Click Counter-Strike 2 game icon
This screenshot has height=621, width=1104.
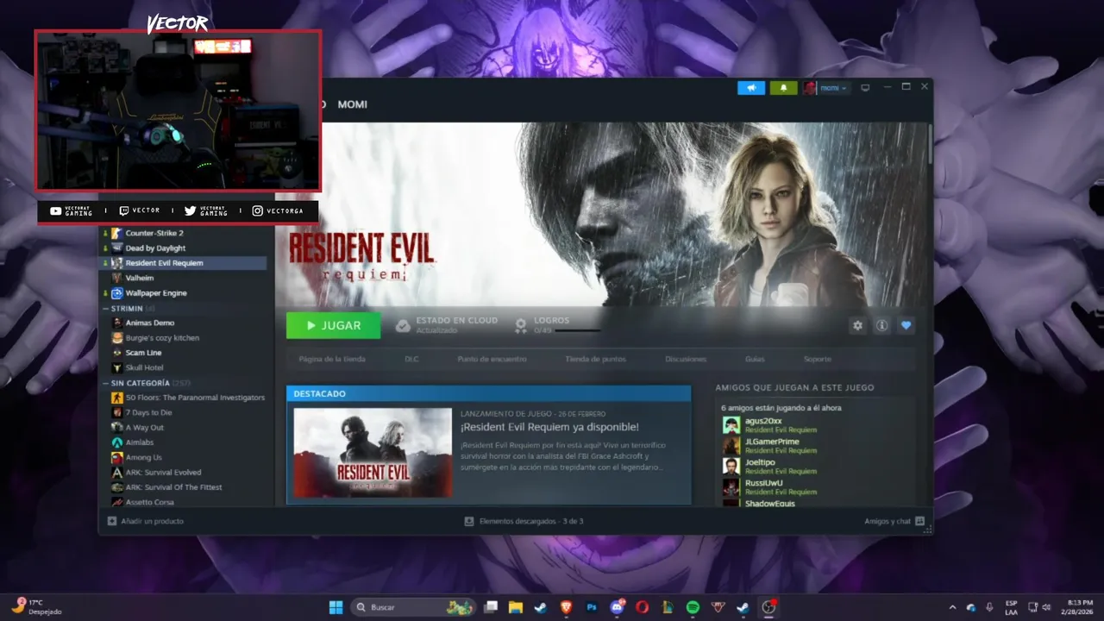(117, 233)
